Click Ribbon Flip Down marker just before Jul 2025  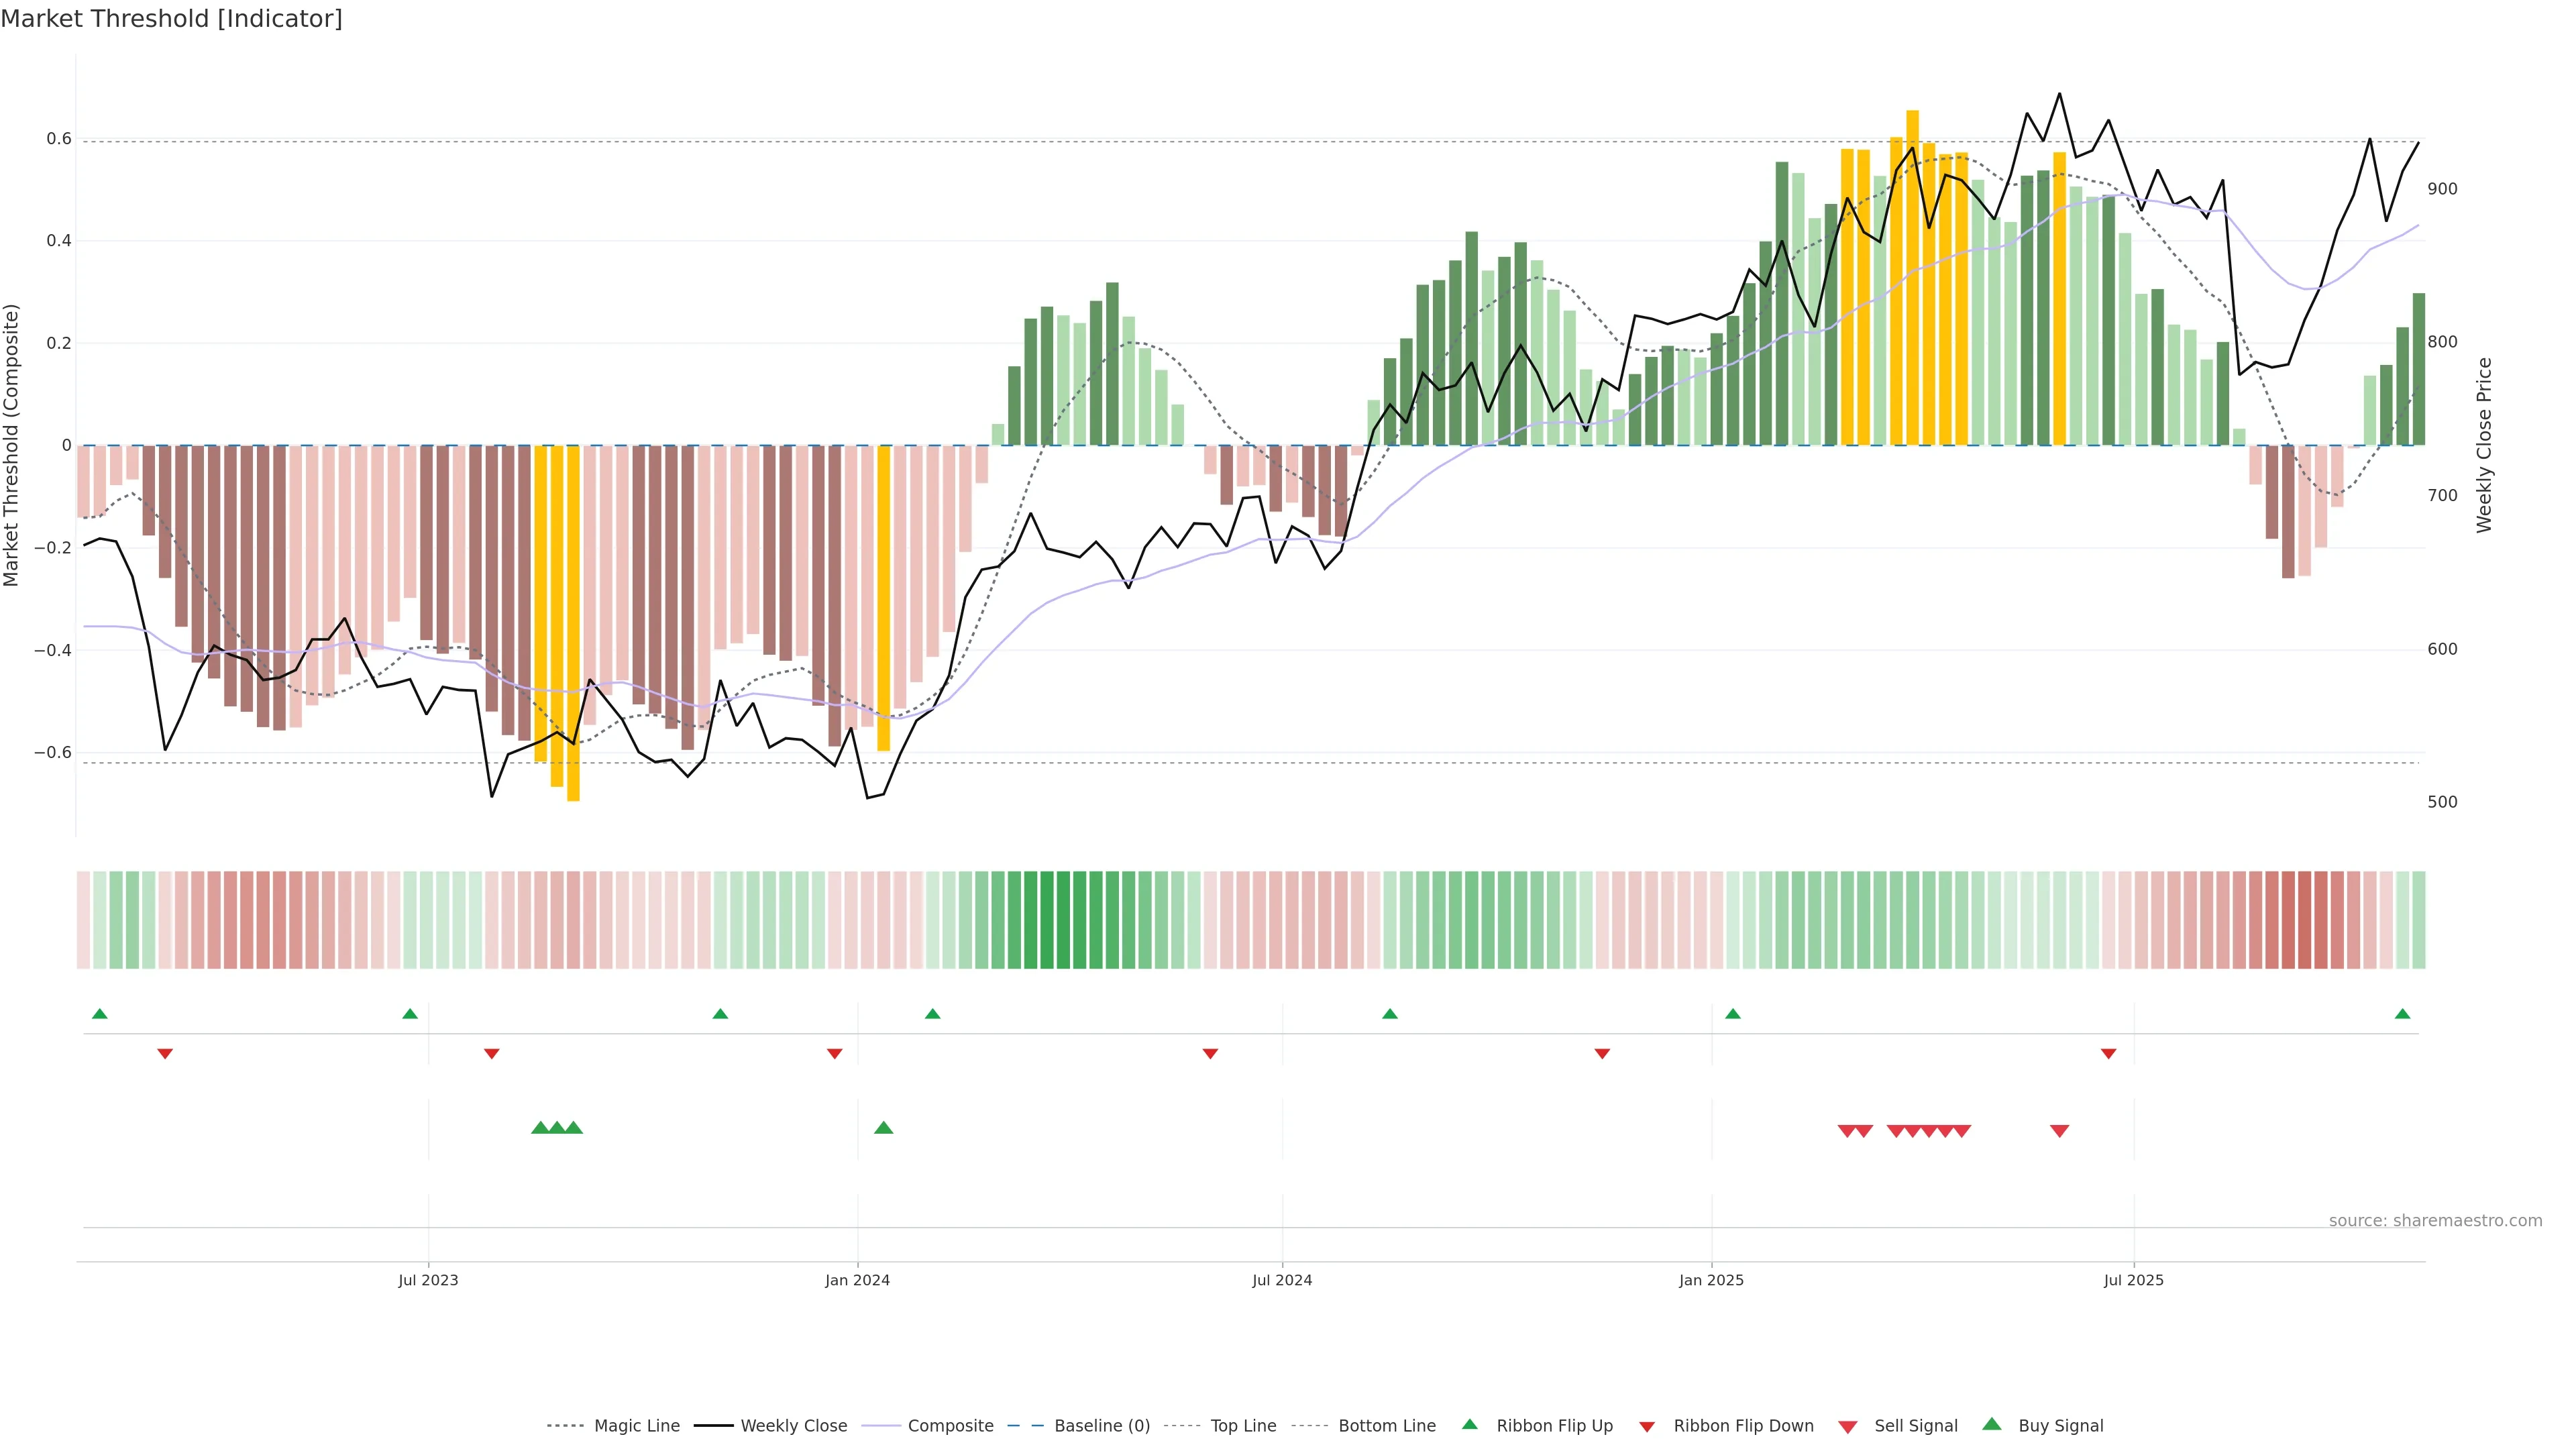coord(2108,1054)
